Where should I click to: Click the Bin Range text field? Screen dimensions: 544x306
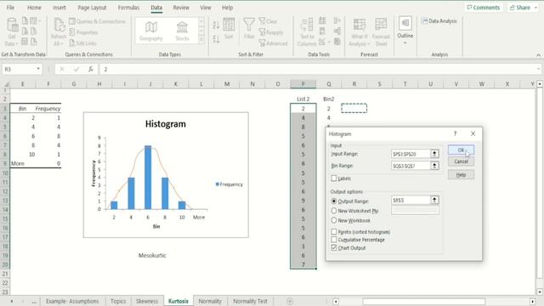coord(411,166)
